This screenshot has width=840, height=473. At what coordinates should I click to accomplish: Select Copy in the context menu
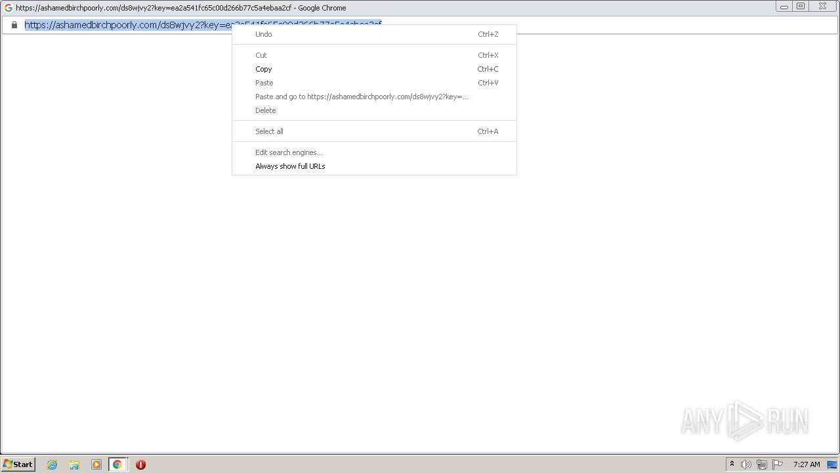point(374,69)
